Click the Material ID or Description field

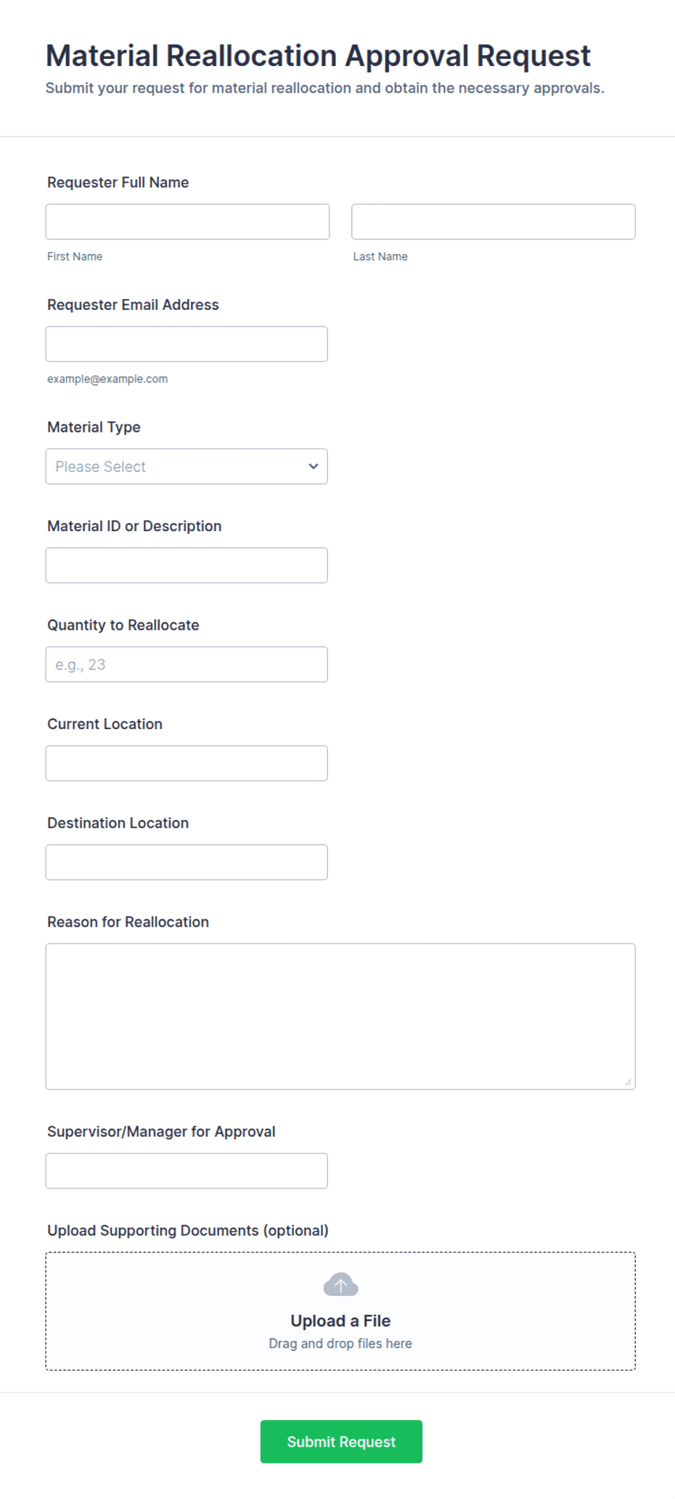187,565
